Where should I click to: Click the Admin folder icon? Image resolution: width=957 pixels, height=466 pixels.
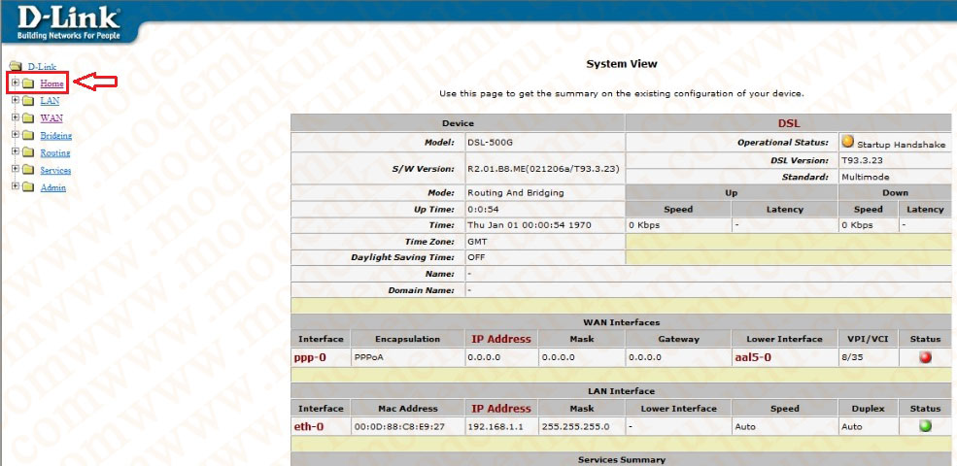pos(28,187)
